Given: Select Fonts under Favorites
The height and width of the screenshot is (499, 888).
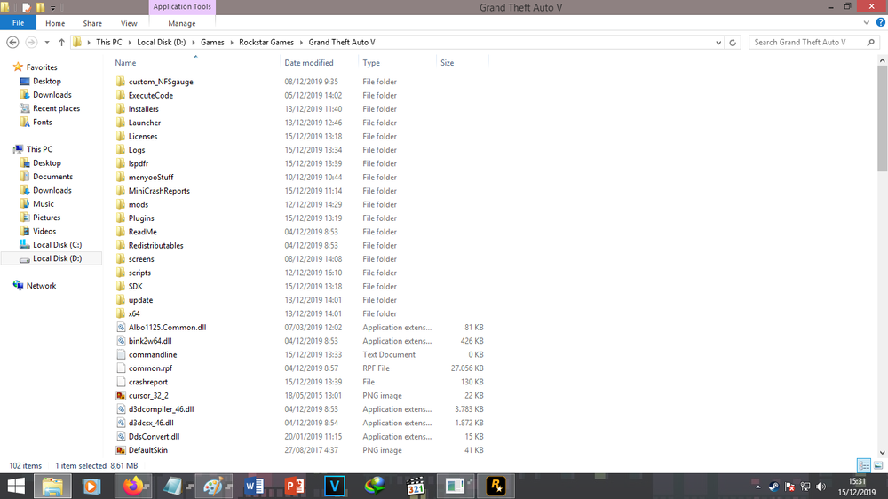Looking at the screenshot, I should (x=43, y=123).
